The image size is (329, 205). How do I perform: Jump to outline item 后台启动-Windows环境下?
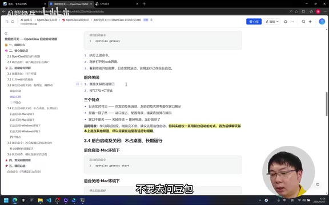(x=25, y=125)
